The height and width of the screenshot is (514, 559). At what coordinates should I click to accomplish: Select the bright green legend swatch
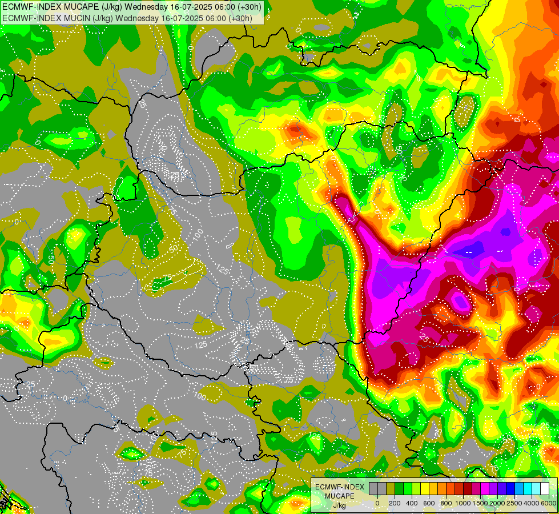point(408,489)
